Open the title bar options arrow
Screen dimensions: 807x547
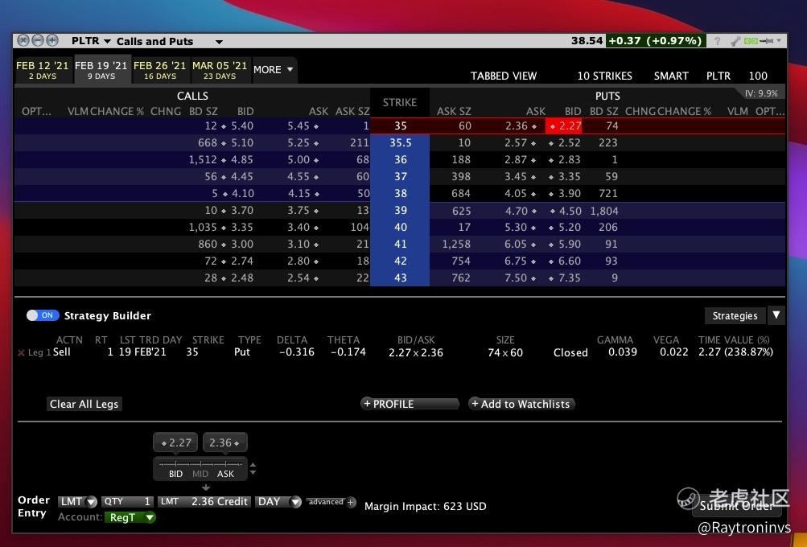click(779, 41)
